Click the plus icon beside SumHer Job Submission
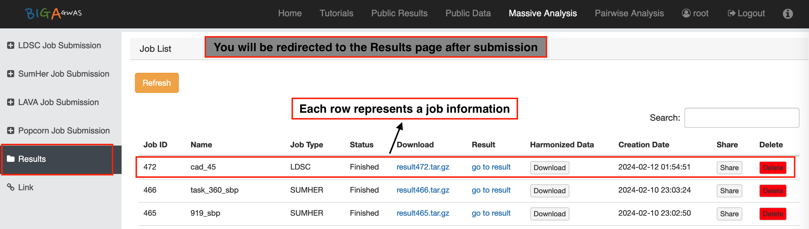The width and height of the screenshot is (809, 229). [x=11, y=74]
